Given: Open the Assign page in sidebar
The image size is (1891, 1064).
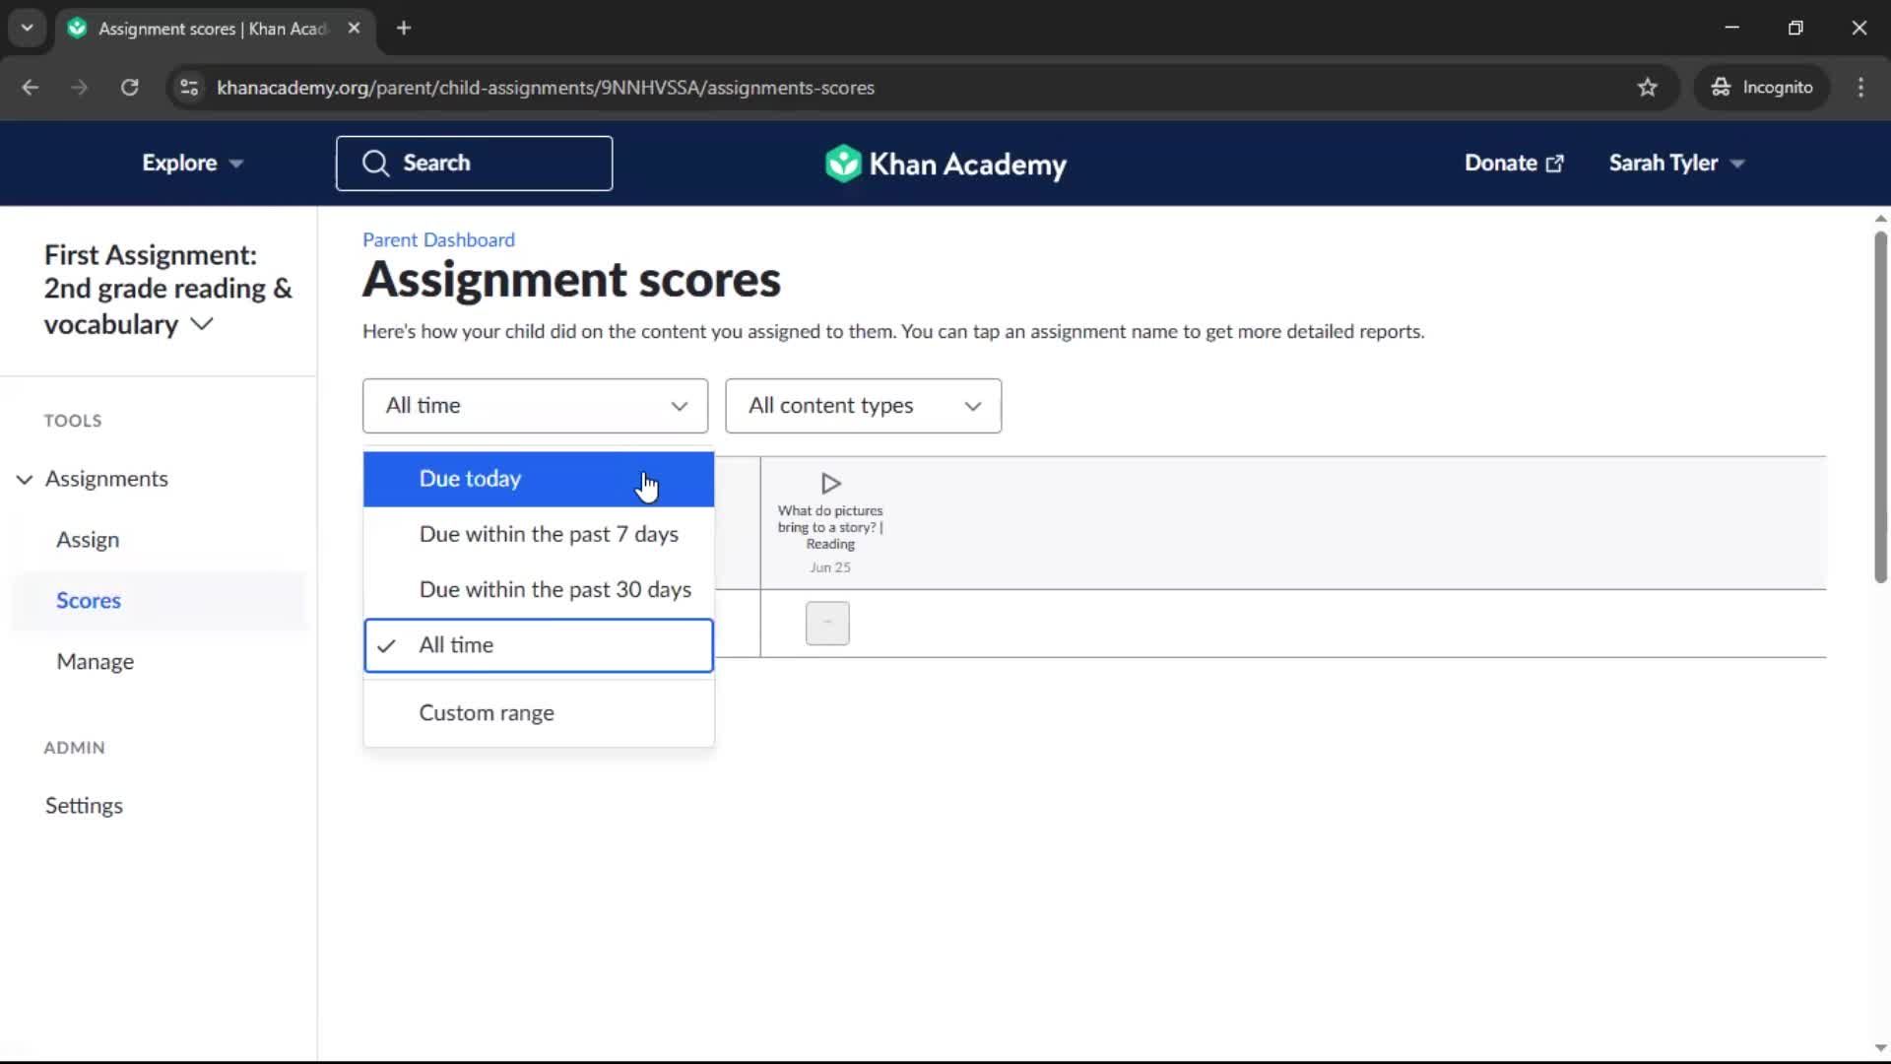Looking at the screenshot, I should click(x=88, y=540).
